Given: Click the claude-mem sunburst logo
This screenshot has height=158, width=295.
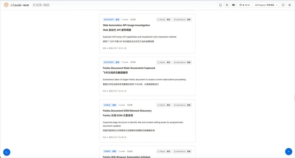Looking at the screenshot, I should [6, 5].
